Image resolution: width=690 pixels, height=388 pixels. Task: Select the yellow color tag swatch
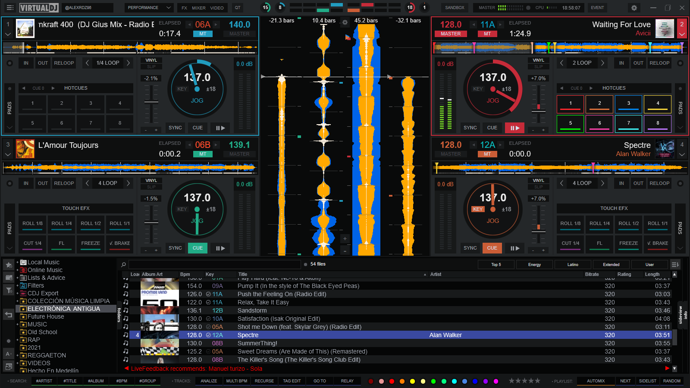click(x=413, y=381)
